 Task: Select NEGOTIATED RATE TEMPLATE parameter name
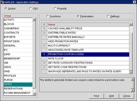point(88,50)
